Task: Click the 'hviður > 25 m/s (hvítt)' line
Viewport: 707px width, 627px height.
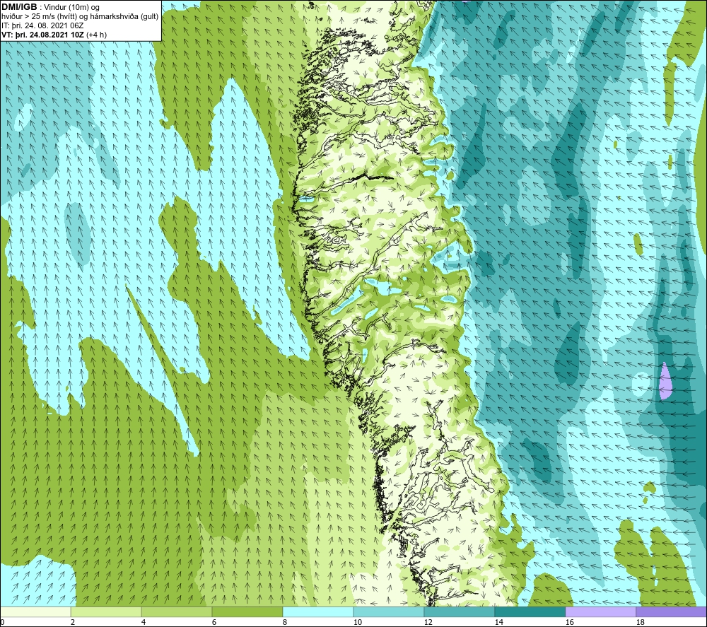Action: (x=42, y=17)
